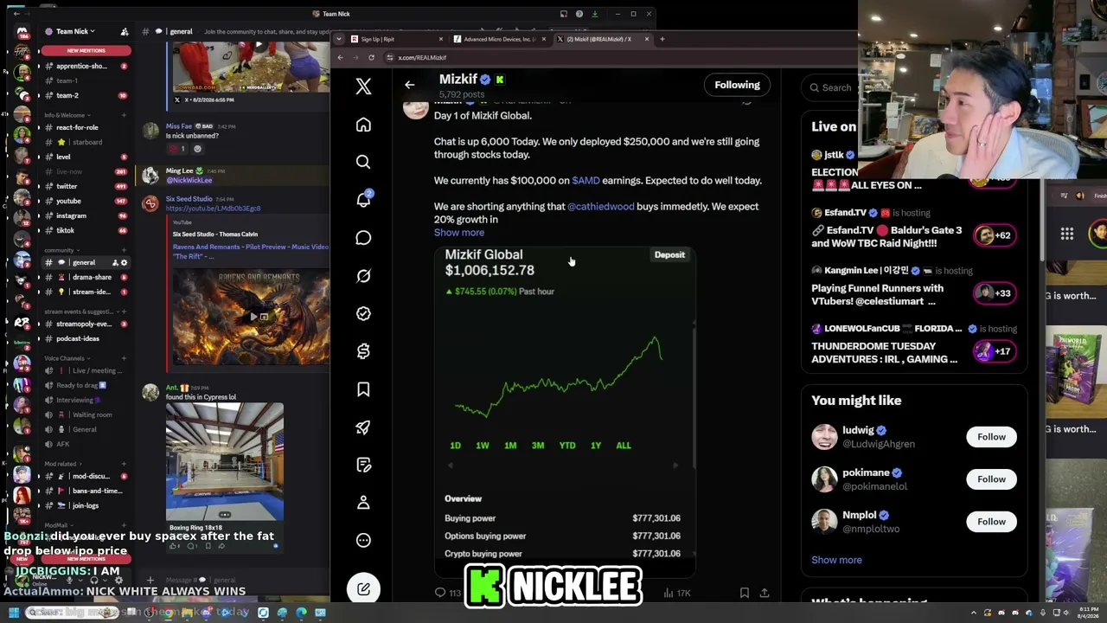The width and height of the screenshot is (1107, 623).
Task: Open the dollar-sign icon in X sidebar
Action: click(x=363, y=351)
